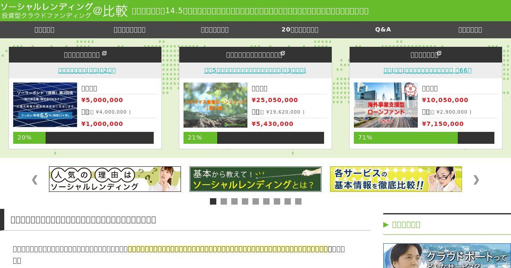Select the fourth carousel pagination dot
Viewport: 511px width, 268px height.
[245, 201]
